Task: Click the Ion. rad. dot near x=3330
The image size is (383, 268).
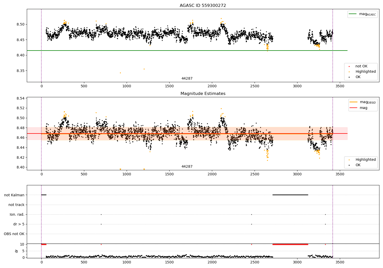Action: pyautogui.click(x=325, y=214)
